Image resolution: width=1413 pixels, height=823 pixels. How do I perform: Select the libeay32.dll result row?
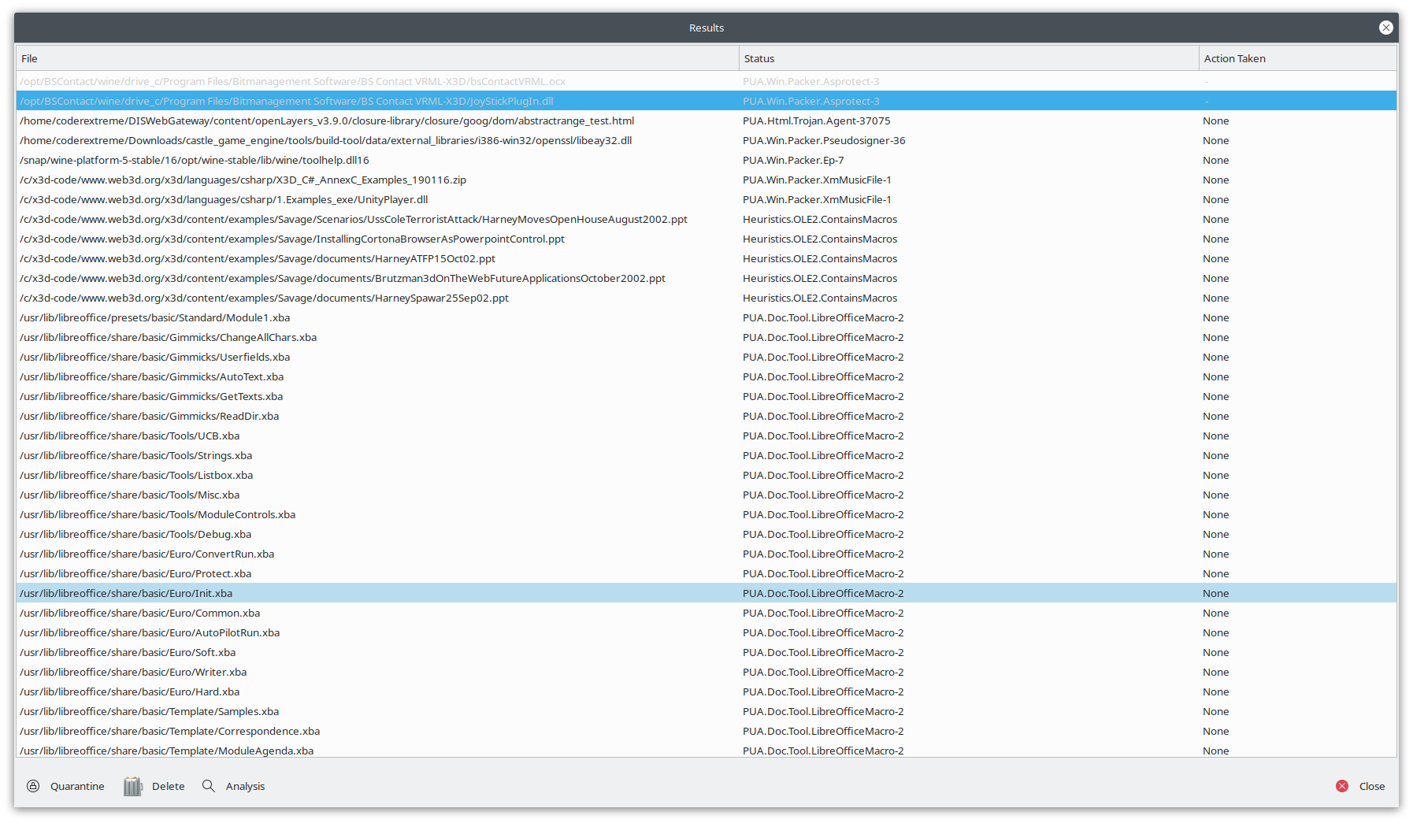coord(325,140)
